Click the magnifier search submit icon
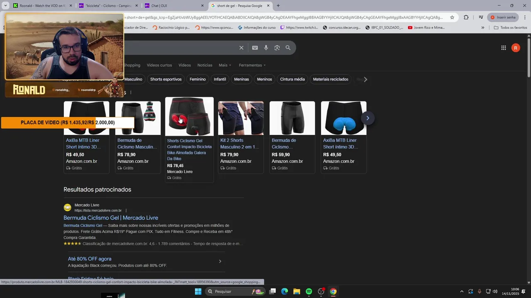The image size is (531, 298). (288, 48)
